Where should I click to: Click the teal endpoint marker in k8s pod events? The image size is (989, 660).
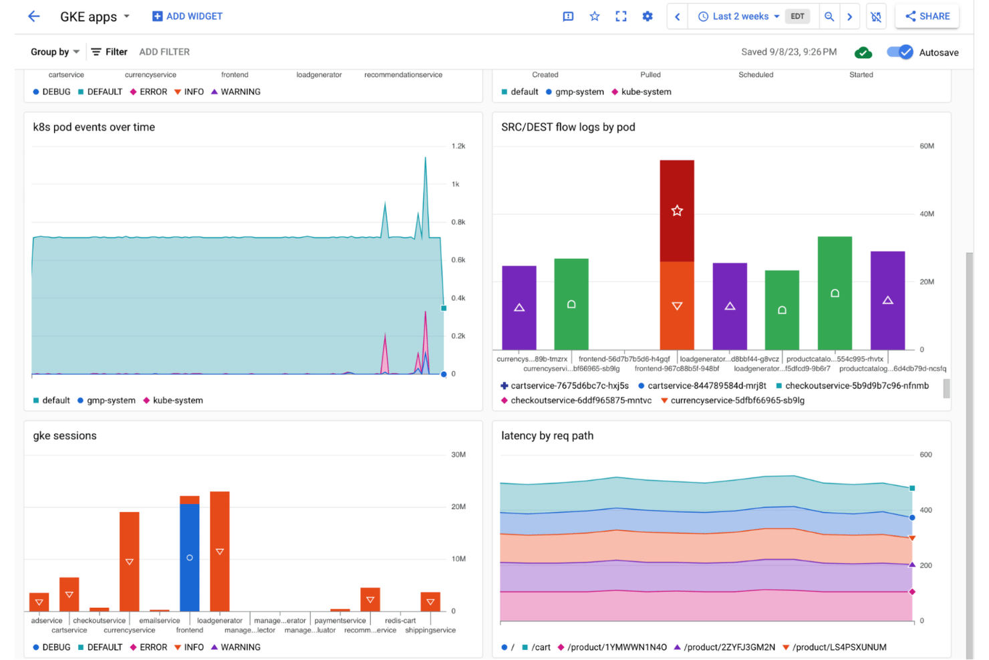444,308
